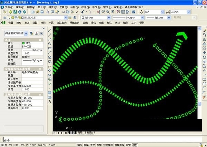
Task: Toggle 栅格 grid display in status bar
Action: pyautogui.click(x=86, y=145)
